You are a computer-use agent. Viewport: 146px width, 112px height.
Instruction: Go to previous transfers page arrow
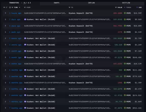coord(22,3)
